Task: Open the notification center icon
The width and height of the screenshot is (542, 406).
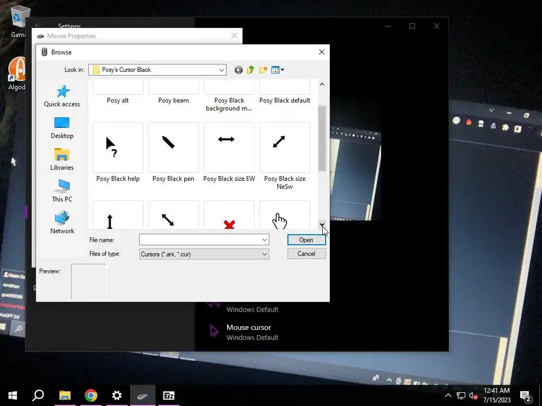Action: (x=526, y=395)
